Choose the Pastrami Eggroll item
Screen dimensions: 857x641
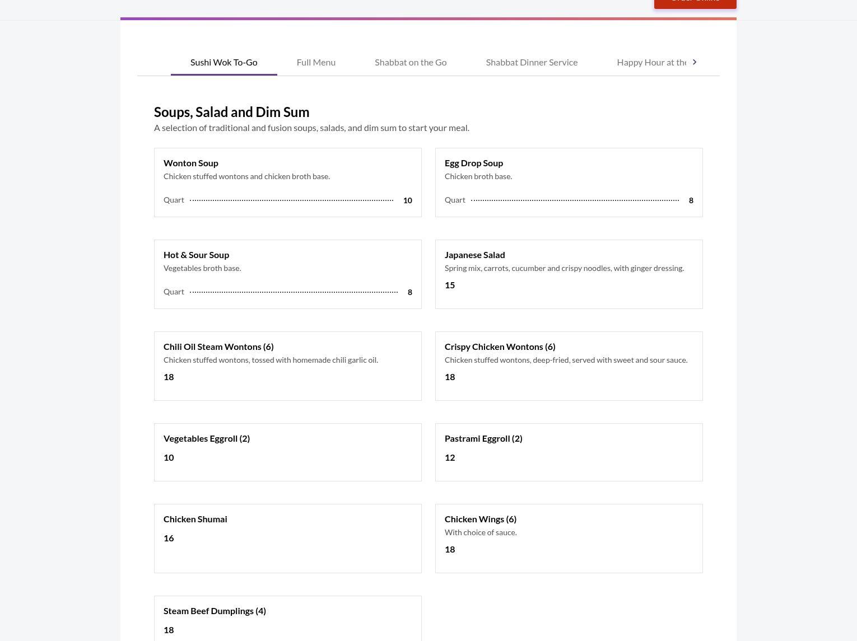tap(569, 452)
